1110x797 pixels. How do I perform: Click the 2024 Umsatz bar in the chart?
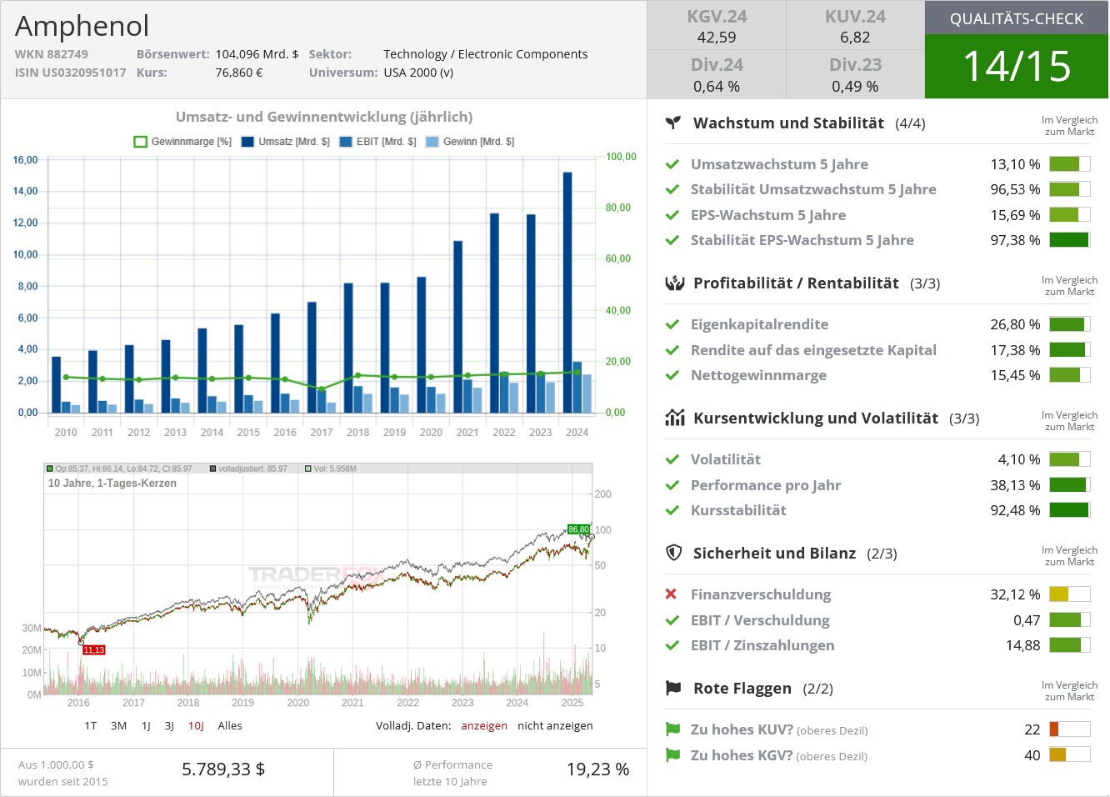pos(567,293)
